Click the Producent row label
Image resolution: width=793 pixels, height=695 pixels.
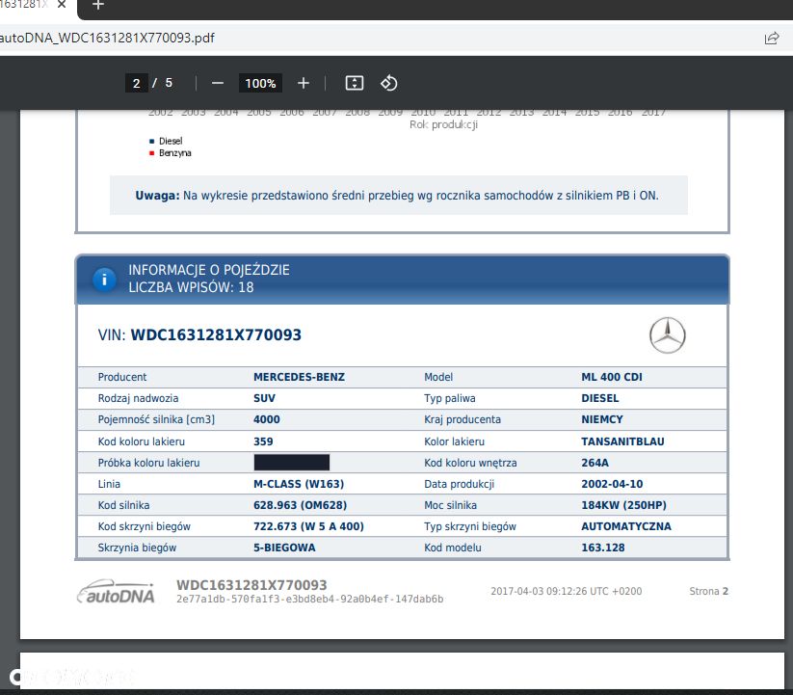(121, 377)
